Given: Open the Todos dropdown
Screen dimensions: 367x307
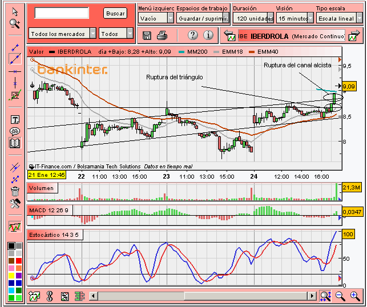Looking at the screenshot, I should click(x=116, y=34).
